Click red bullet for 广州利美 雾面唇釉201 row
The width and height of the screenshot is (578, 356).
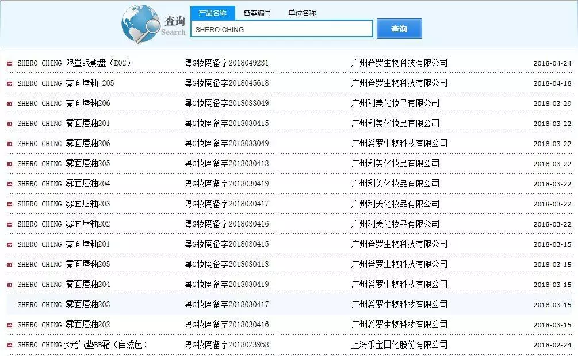coord(10,124)
